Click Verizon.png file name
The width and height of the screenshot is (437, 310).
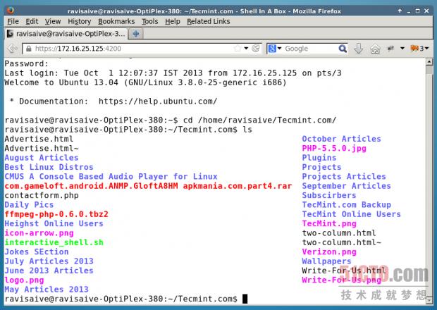coord(329,252)
